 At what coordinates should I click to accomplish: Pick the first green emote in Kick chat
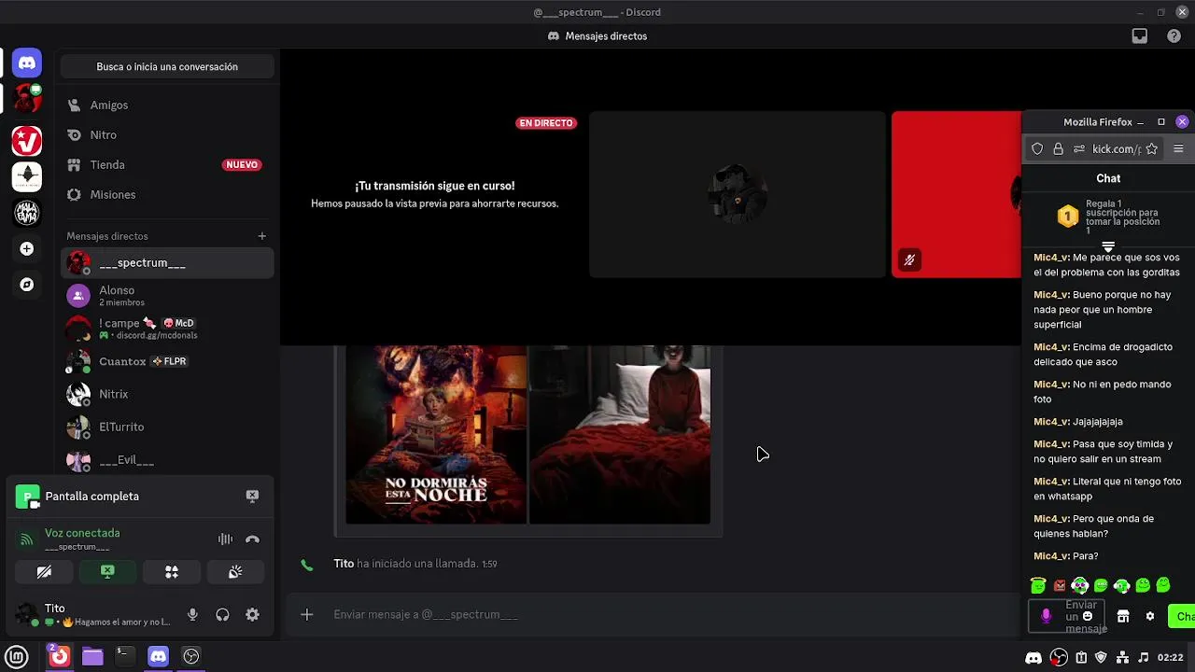click(x=1038, y=586)
